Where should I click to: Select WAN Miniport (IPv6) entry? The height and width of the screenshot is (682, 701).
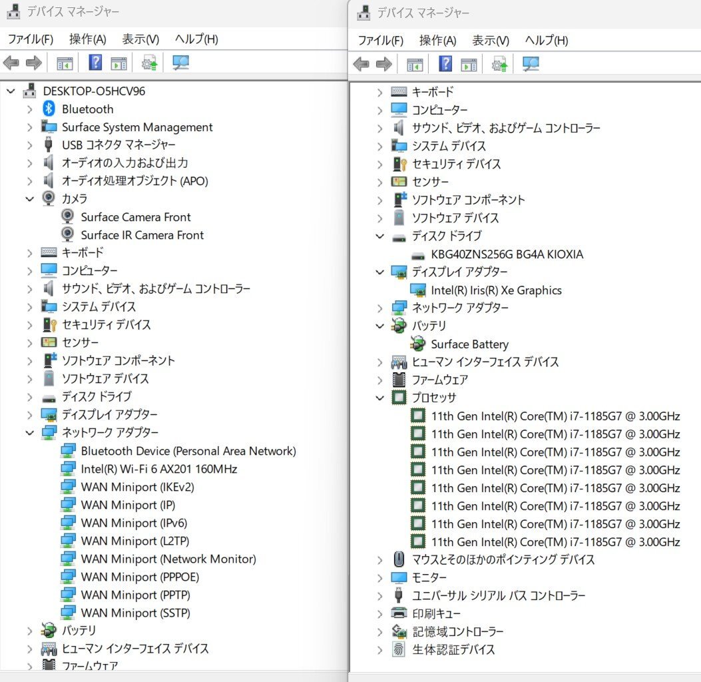tap(134, 523)
